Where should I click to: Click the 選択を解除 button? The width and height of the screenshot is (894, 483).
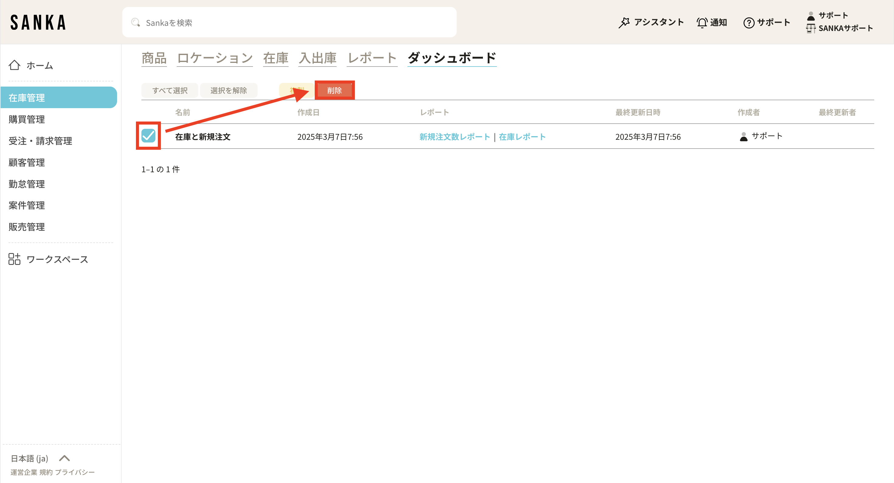[228, 91]
